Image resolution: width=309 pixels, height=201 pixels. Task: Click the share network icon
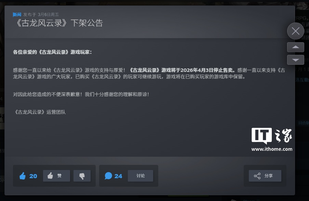point(257,176)
